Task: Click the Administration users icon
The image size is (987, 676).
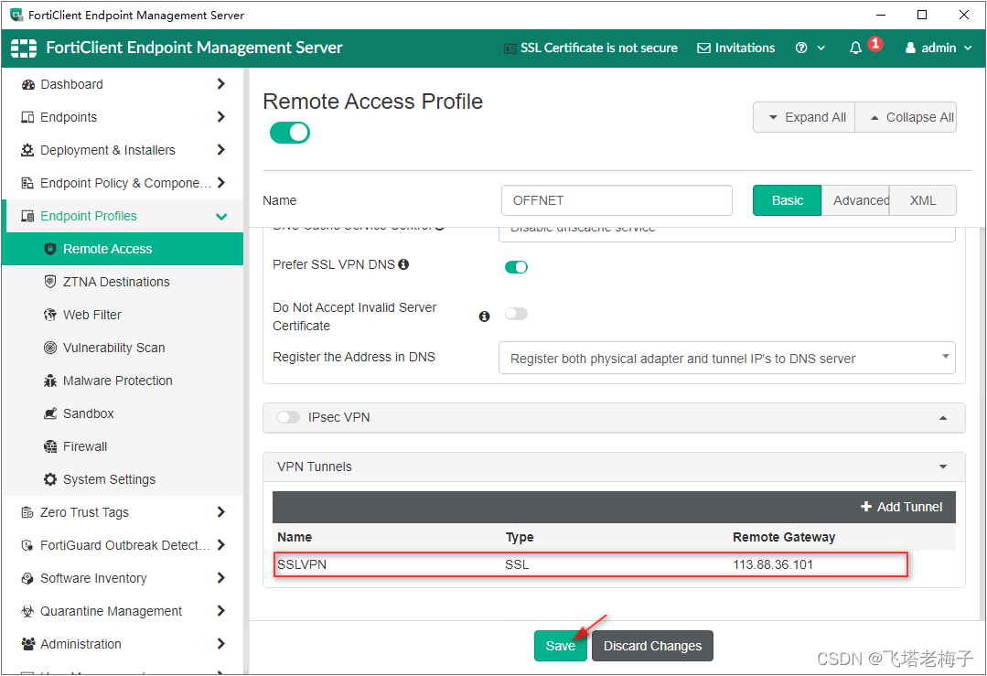Action: 27,644
